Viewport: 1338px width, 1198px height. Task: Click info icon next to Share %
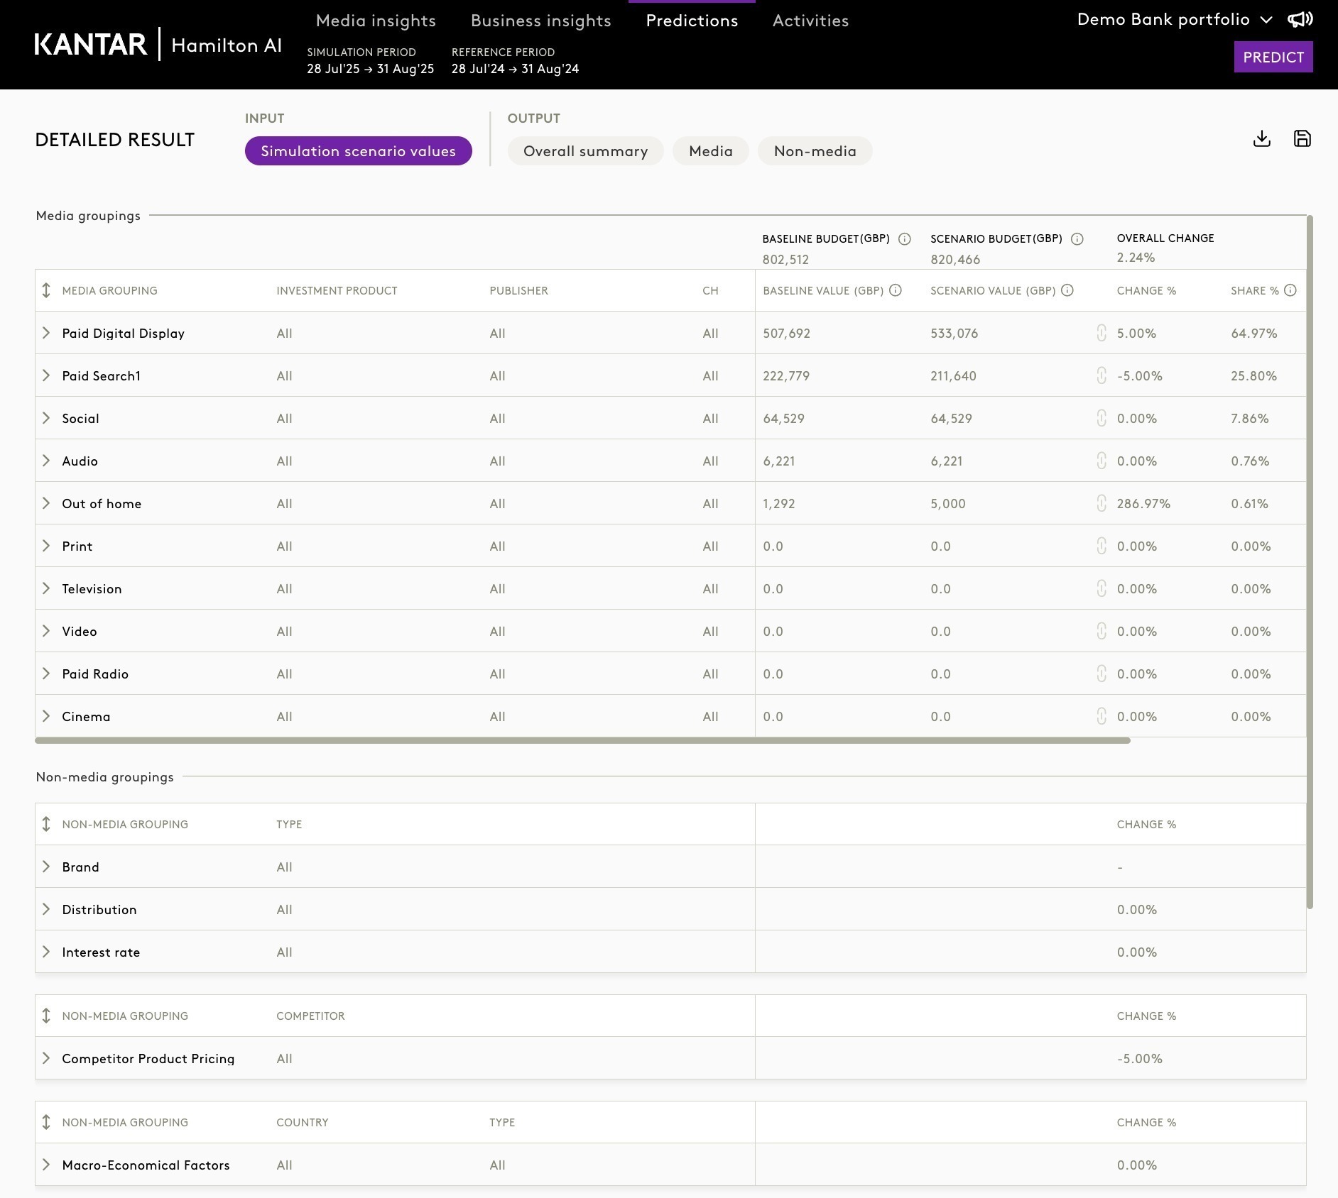coord(1290,290)
